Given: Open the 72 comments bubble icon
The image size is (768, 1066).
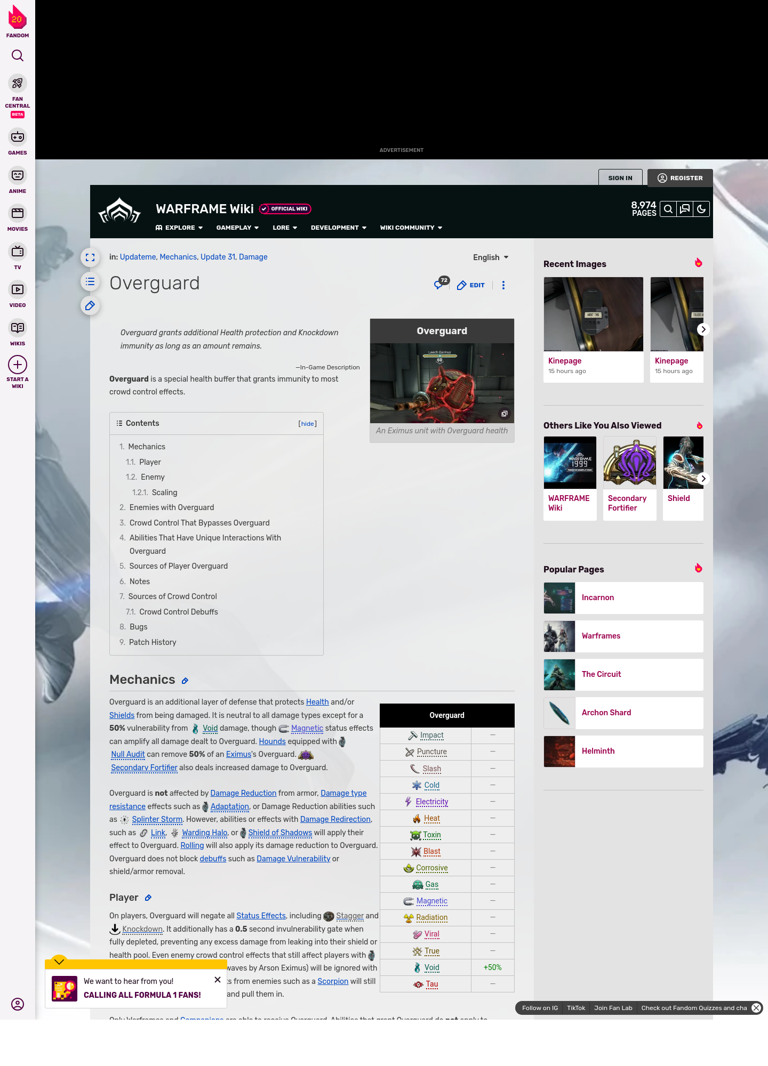Looking at the screenshot, I should 441,284.
